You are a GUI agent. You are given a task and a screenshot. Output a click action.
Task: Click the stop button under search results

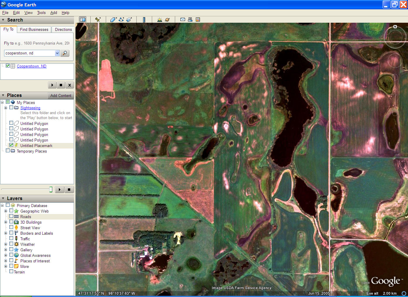(61, 85)
